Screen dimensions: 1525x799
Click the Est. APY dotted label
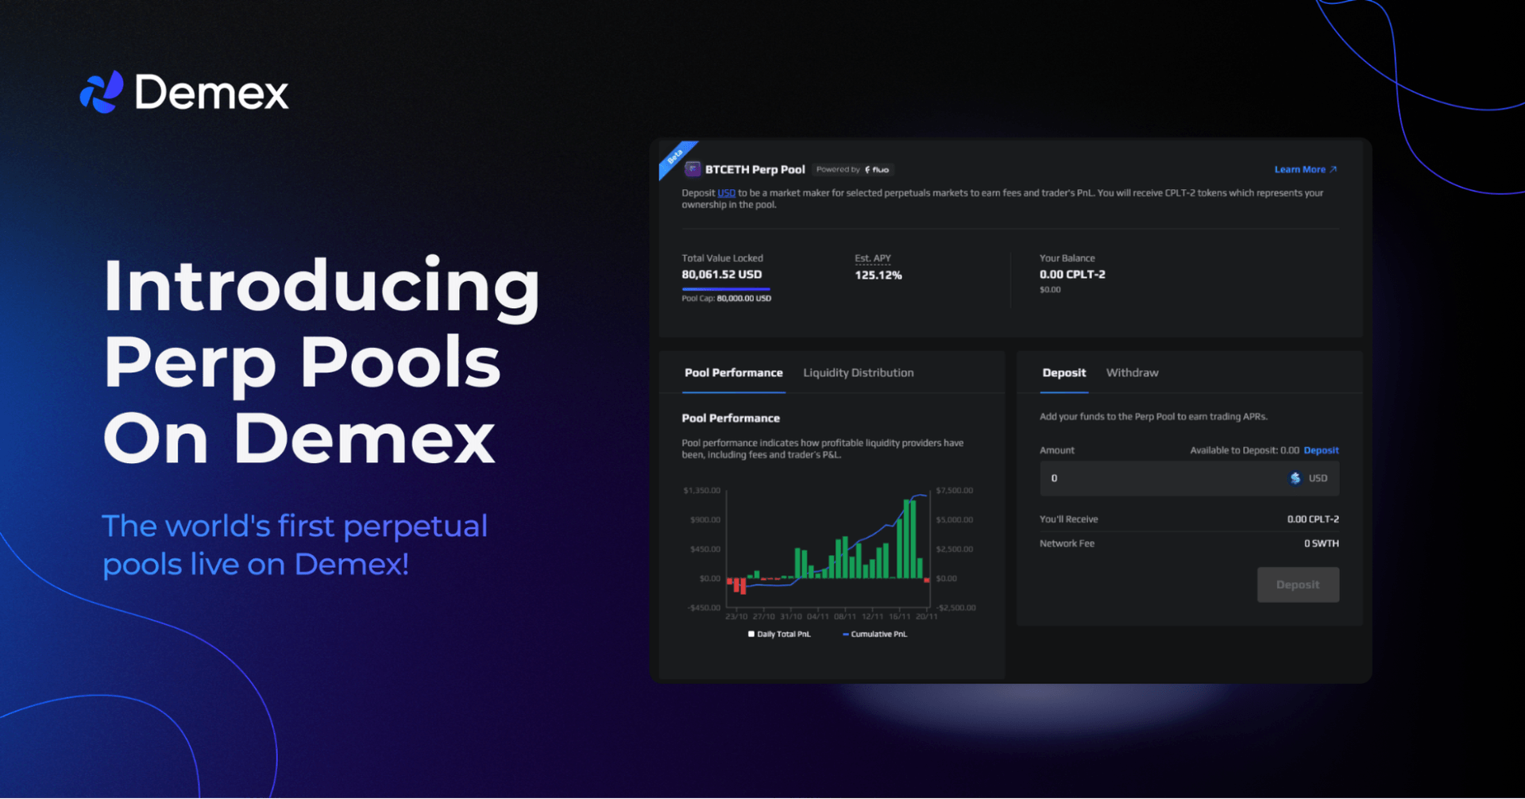coord(872,258)
